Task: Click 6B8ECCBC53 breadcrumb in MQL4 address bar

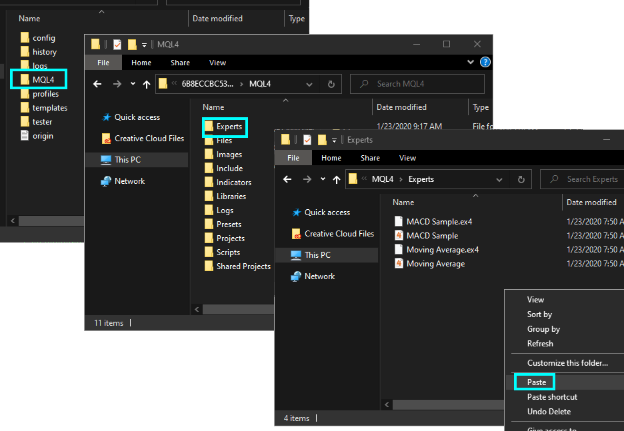Action: pyautogui.click(x=207, y=84)
